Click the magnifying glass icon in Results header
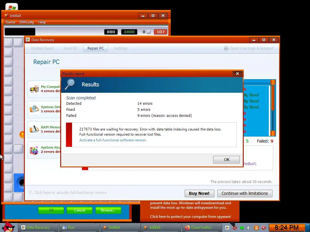 point(70,84)
